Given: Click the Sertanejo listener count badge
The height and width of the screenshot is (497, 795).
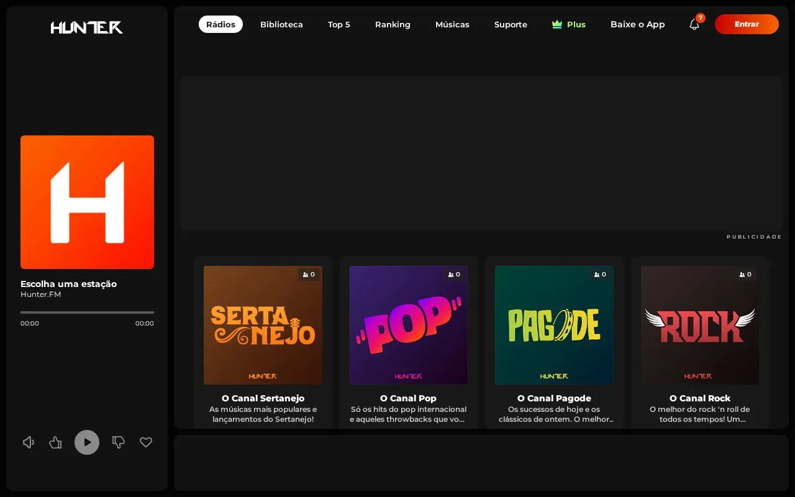Looking at the screenshot, I should click(x=309, y=275).
